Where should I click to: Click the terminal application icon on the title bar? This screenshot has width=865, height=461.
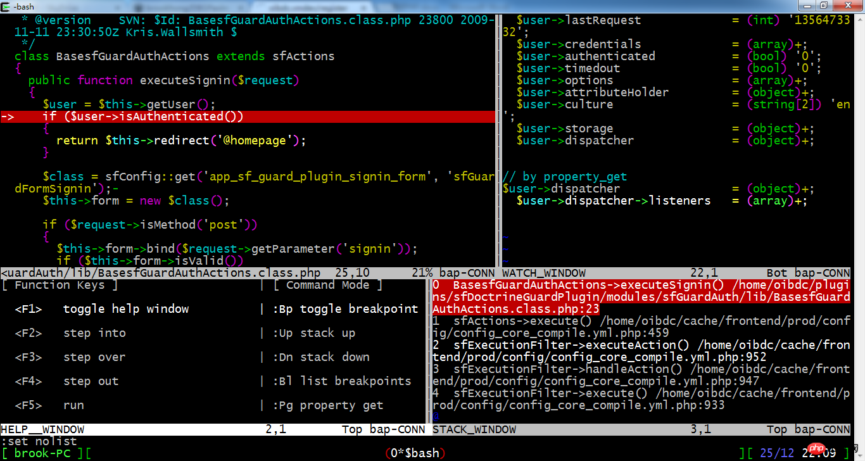[x=5, y=6]
